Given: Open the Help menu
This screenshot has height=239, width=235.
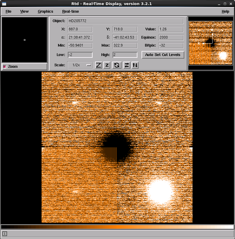Looking at the screenshot, I should pyautogui.click(x=225, y=11).
